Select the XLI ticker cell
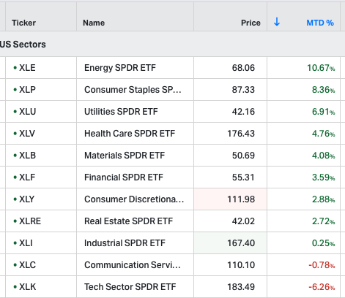 pyautogui.click(x=41, y=243)
